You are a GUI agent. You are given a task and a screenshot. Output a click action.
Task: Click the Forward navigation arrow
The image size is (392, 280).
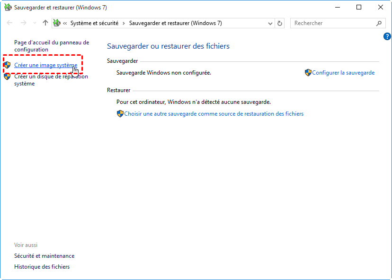pos(24,23)
